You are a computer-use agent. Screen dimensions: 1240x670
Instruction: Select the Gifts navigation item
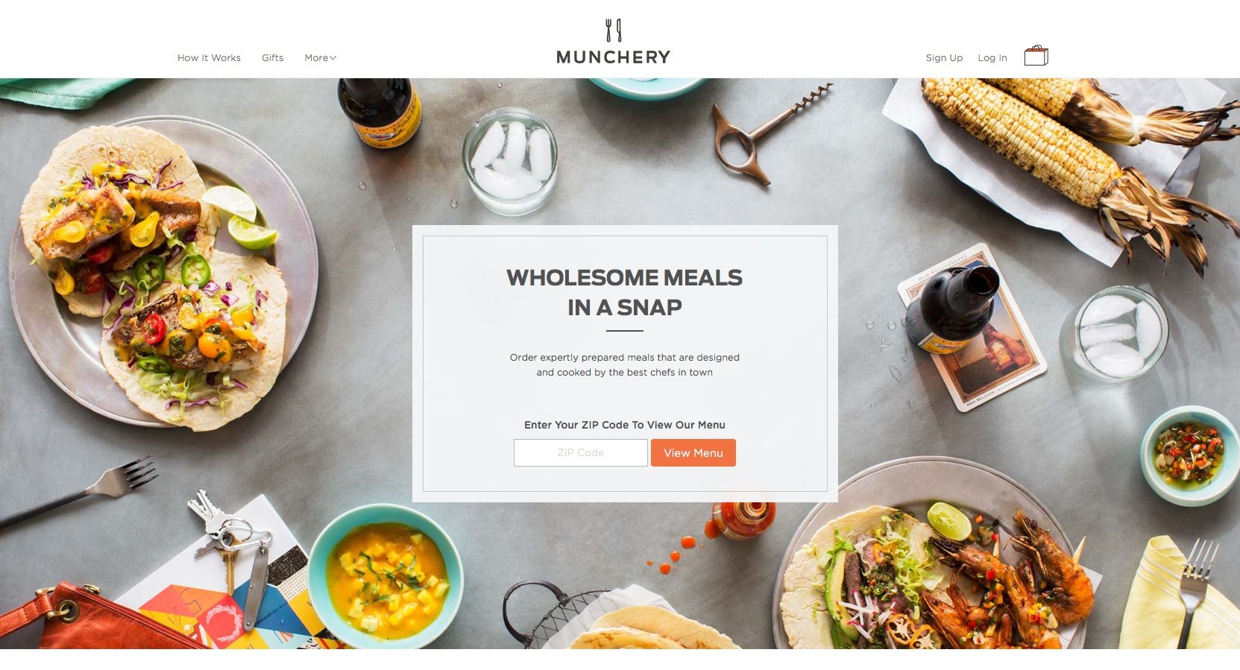[x=272, y=58]
